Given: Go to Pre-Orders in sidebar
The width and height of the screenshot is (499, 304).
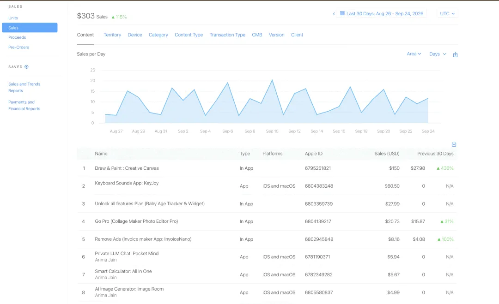Looking at the screenshot, I should point(19,48).
